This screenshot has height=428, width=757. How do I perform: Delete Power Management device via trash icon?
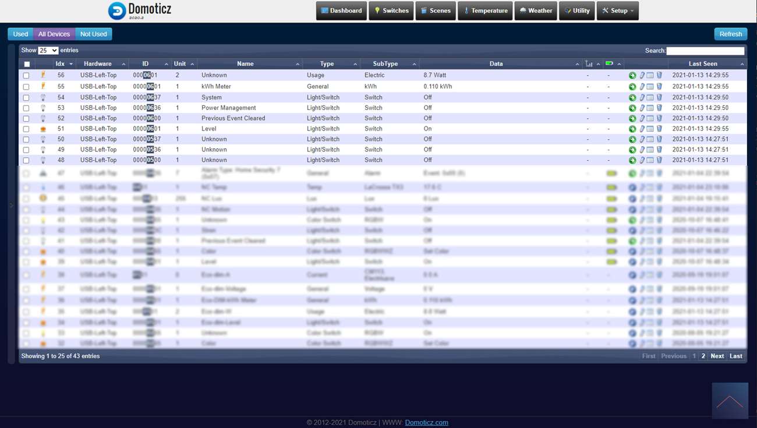(659, 108)
